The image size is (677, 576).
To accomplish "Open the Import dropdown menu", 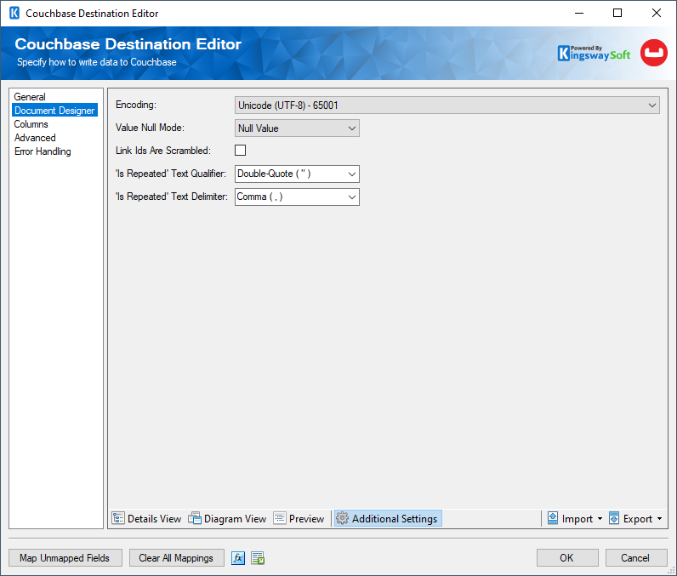I will point(575,518).
